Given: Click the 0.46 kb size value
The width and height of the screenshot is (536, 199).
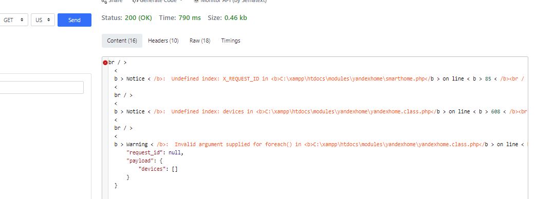Looking at the screenshot, I should click(x=236, y=18).
